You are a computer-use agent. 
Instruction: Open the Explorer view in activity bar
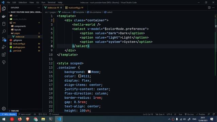tap(4, 8)
